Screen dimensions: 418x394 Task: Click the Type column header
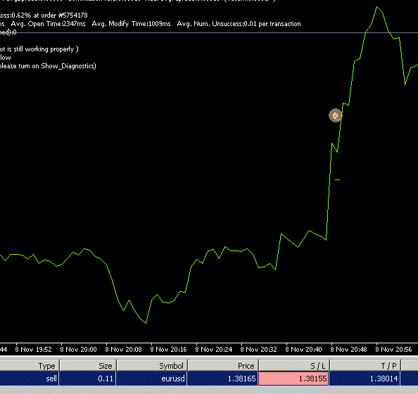pos(30,365)
